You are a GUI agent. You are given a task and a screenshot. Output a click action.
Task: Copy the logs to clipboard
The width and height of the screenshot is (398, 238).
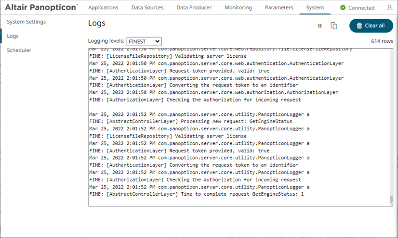(333, 26)
